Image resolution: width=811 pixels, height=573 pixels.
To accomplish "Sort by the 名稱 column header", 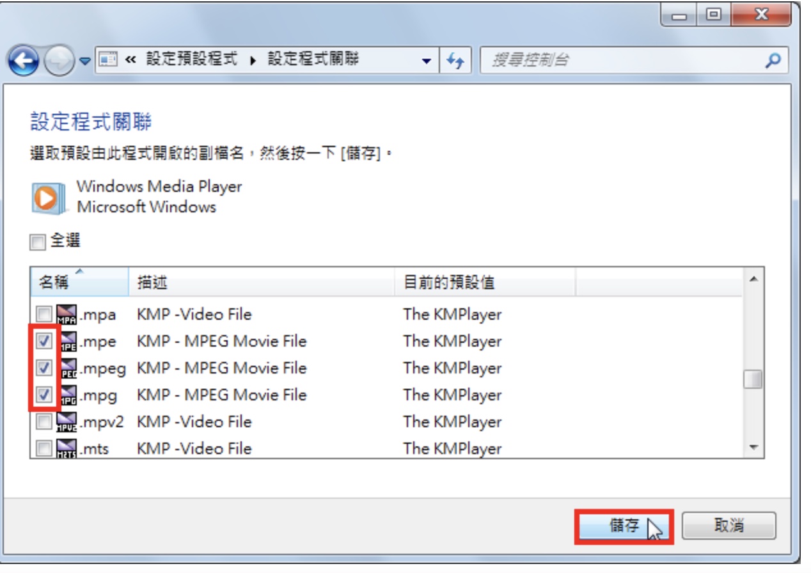I will tap(79, 282).
